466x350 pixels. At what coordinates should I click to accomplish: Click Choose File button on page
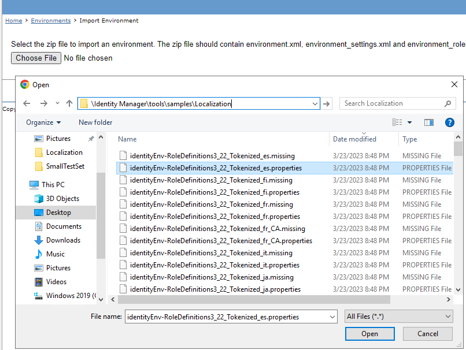pos(36,58)
